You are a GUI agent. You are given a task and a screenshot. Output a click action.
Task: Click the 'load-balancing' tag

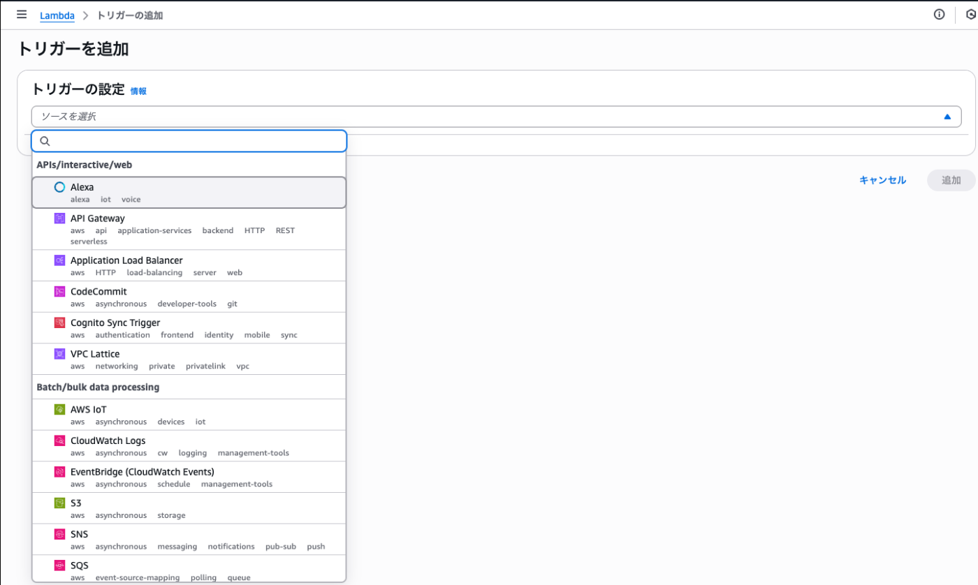tap(154, 273)
